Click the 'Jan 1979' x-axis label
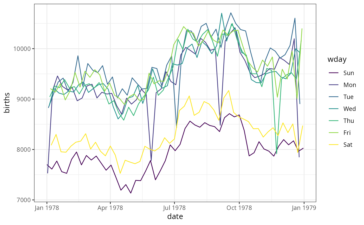Image resolution: width=364 pixels, height=225 pixels. [304, 208]
